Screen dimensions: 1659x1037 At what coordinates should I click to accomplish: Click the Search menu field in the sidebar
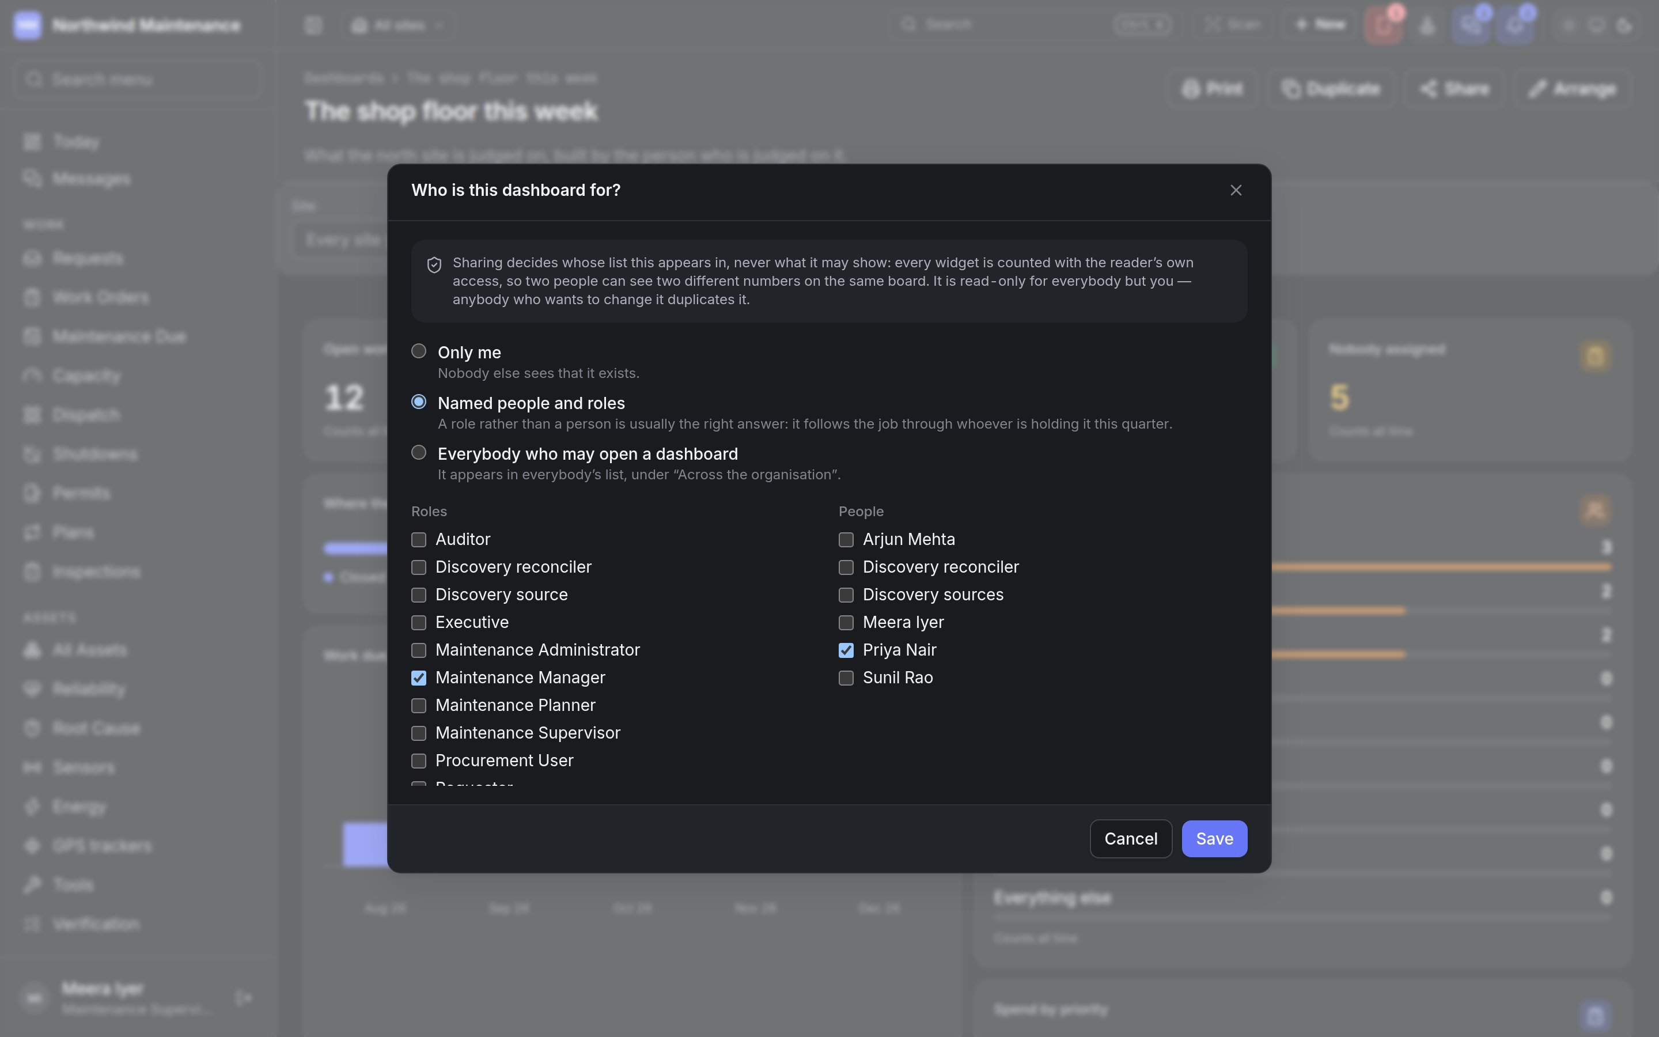pyautogui.click(x=137, y=80)
